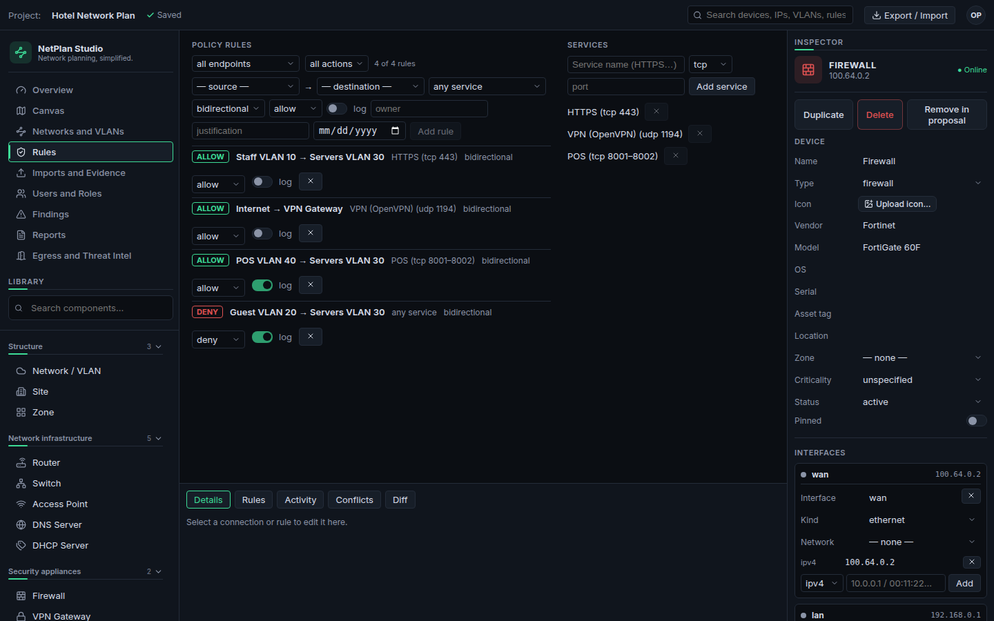Image resolution: width=994 pixels, height=621 pixels.
Task: Disable logging for Guest VLAN 20 rule
Action: 262,337
